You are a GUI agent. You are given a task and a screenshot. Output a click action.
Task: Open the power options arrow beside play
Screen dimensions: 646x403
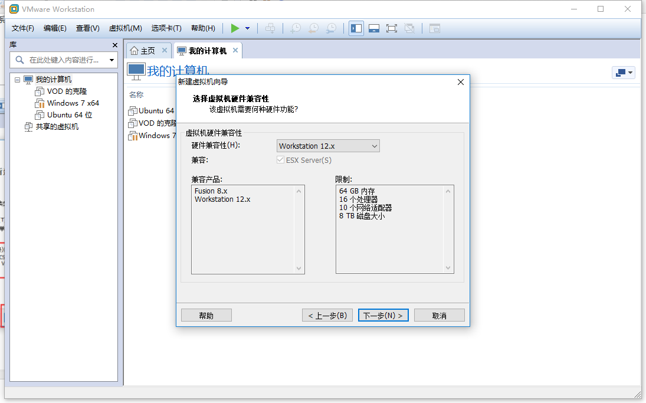[x=248, y=28]
